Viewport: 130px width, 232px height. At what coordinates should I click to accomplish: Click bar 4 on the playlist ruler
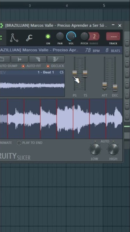(67, 5)
